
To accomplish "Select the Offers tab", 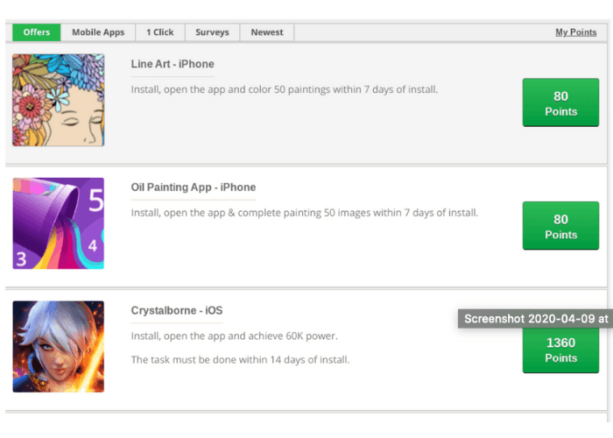I will (x=37, y=32).
